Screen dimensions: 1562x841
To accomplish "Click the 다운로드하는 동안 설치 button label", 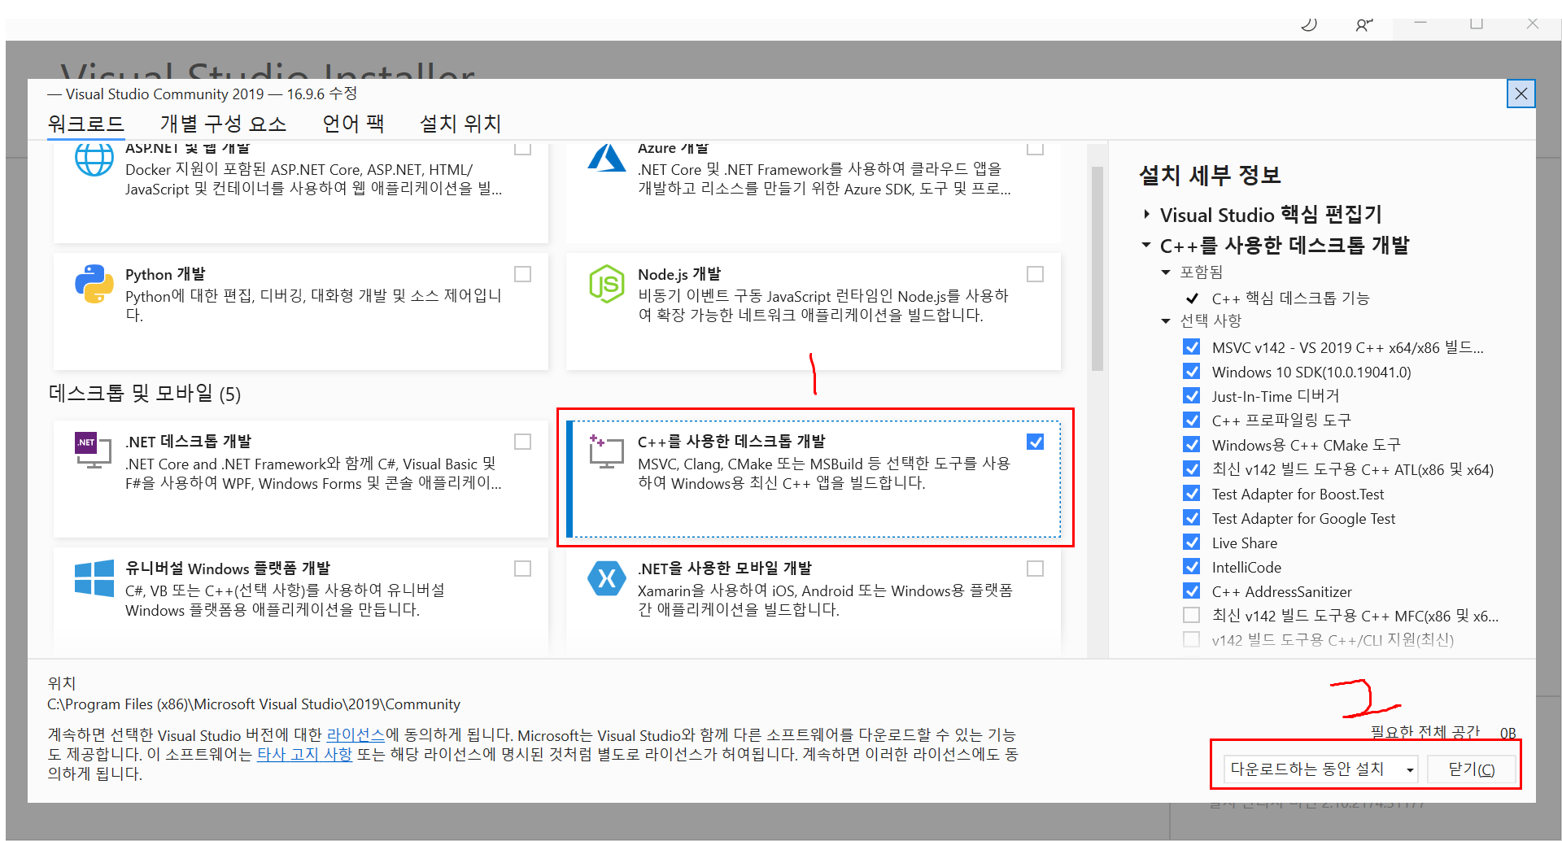I will (1307, 769).
